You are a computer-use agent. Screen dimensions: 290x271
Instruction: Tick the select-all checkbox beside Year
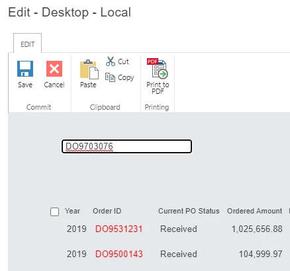point(54,212)
